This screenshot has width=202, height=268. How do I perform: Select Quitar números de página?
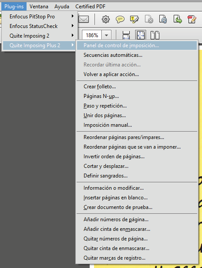point(137,238)
